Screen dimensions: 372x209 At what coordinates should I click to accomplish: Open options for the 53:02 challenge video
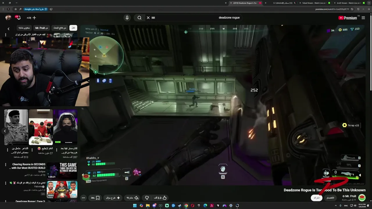pos(6,183)
